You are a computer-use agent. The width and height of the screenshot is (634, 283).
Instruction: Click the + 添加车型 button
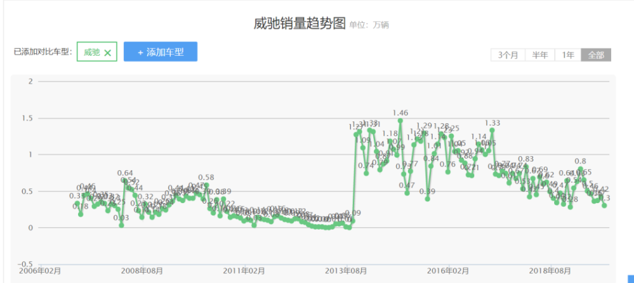160,52
